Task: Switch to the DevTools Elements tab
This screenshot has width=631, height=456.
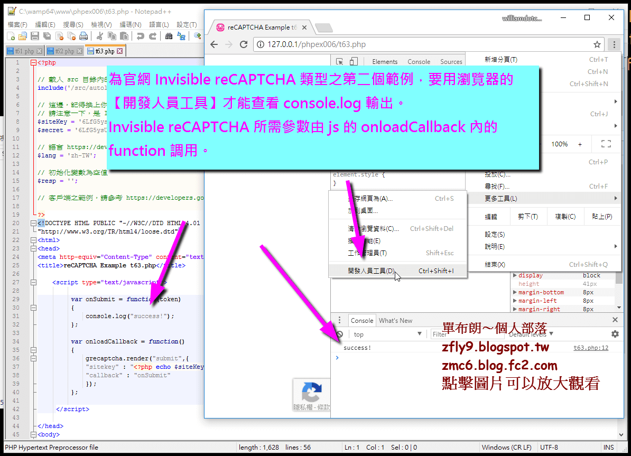Action: (385, 62)
